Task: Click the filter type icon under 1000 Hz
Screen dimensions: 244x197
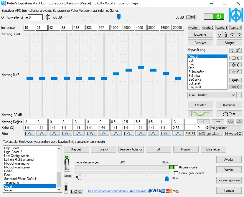Action: click(x=116, y=134)
